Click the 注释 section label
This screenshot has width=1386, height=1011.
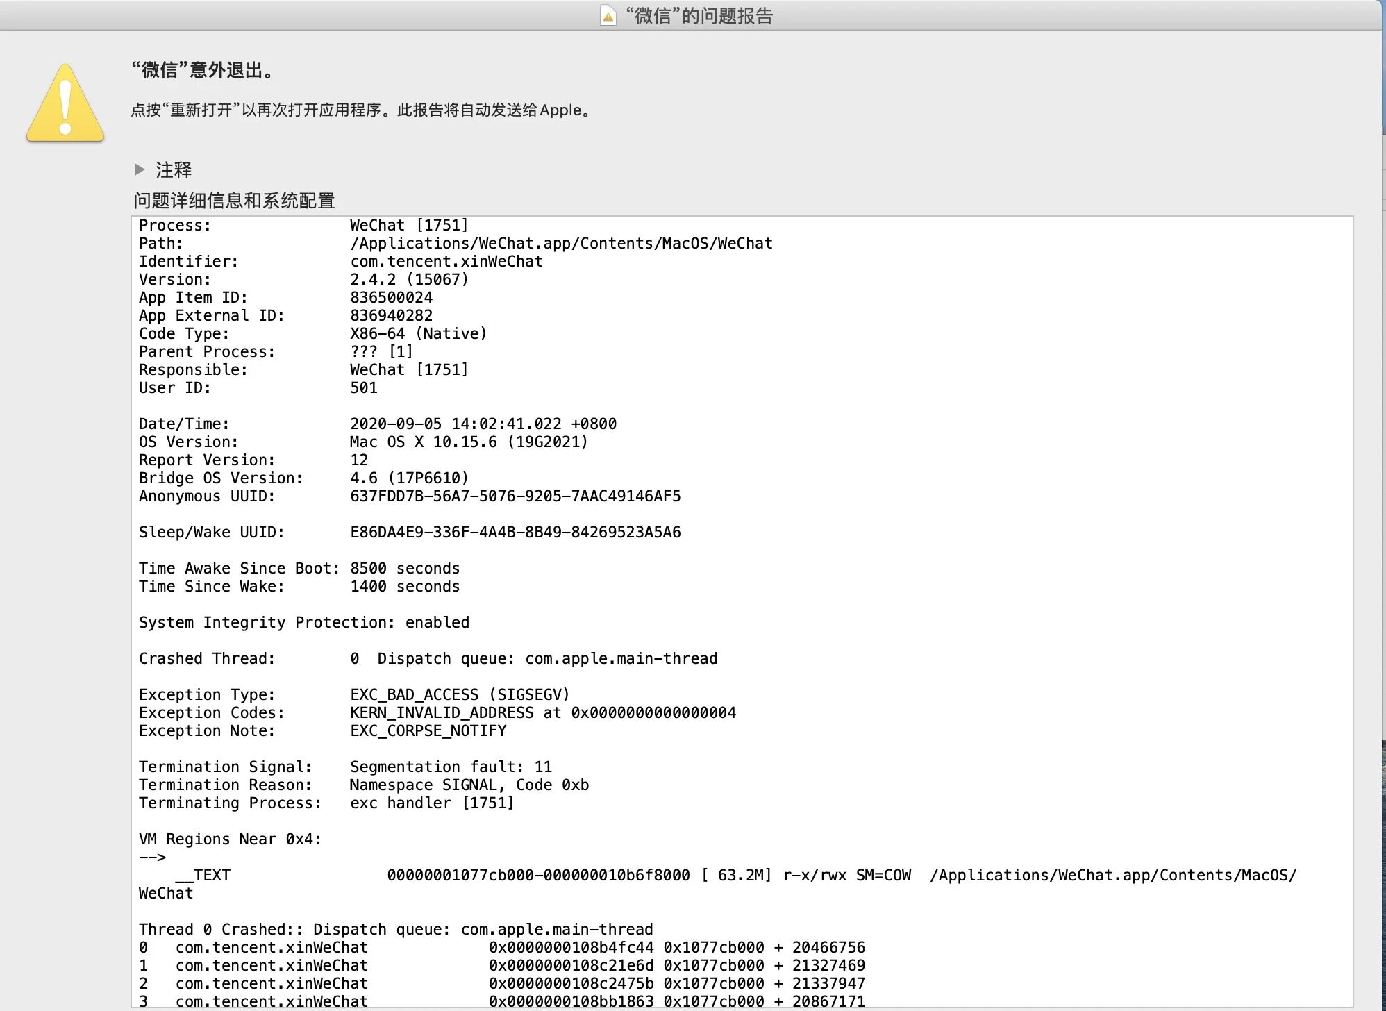[x=174, y=169]
